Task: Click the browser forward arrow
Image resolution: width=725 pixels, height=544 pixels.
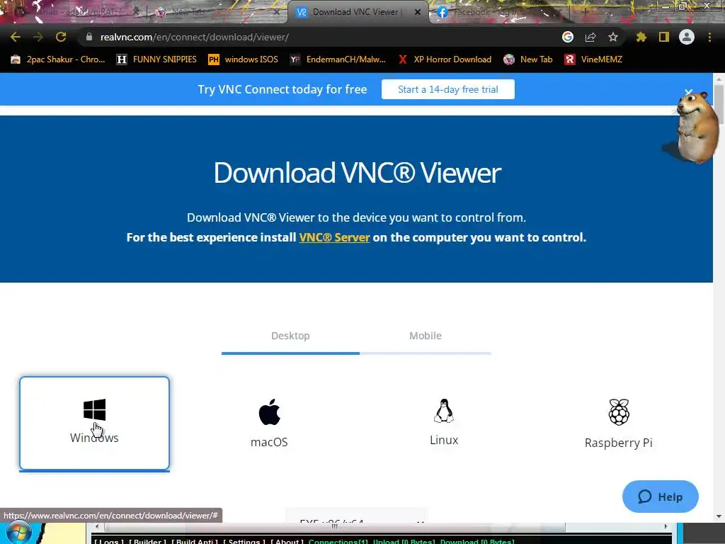Action: 38,37
